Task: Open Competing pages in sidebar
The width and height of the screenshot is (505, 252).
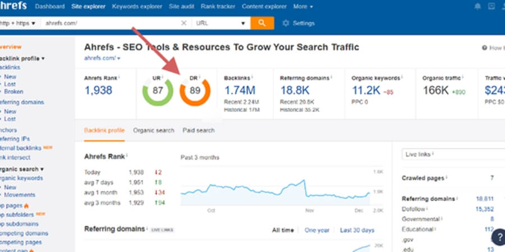Action: (21, 242)
